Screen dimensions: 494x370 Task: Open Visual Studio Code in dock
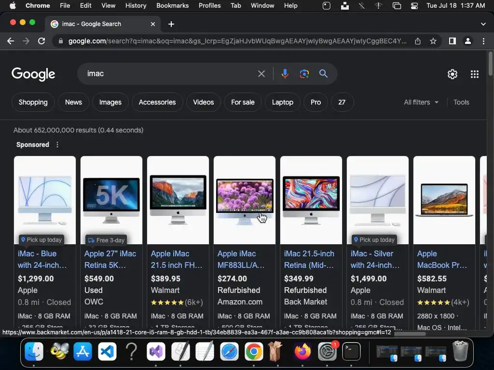point(107,351)
